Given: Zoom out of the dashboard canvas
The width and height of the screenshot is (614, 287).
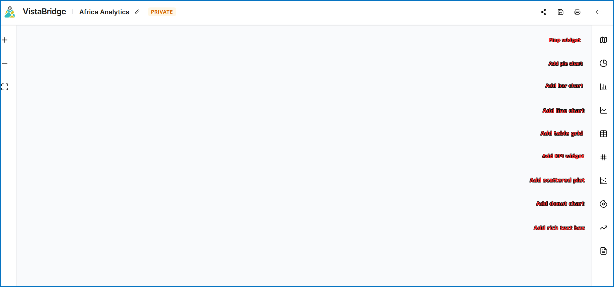Looking at the screenshot, I should (x=5, y=63).
